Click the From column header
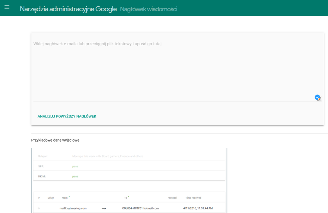The image size is (328, 213). pos(65,198)
